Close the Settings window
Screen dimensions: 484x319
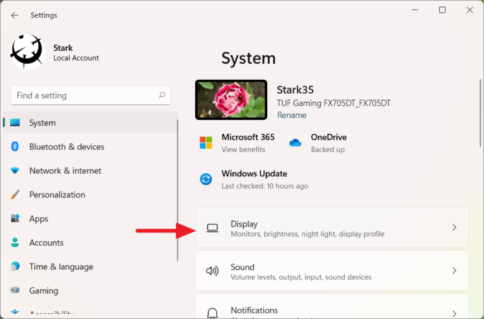470,10
